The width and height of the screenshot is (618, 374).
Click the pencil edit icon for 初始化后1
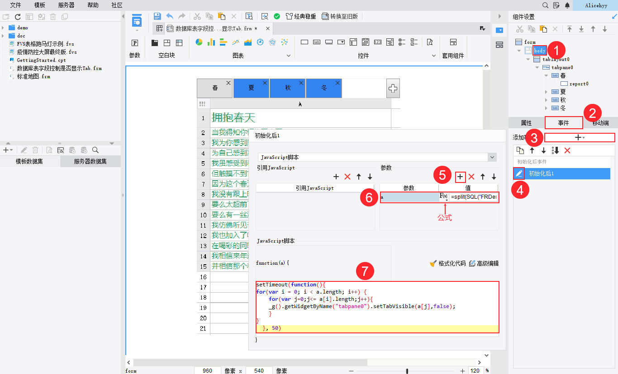coord(519,173)
